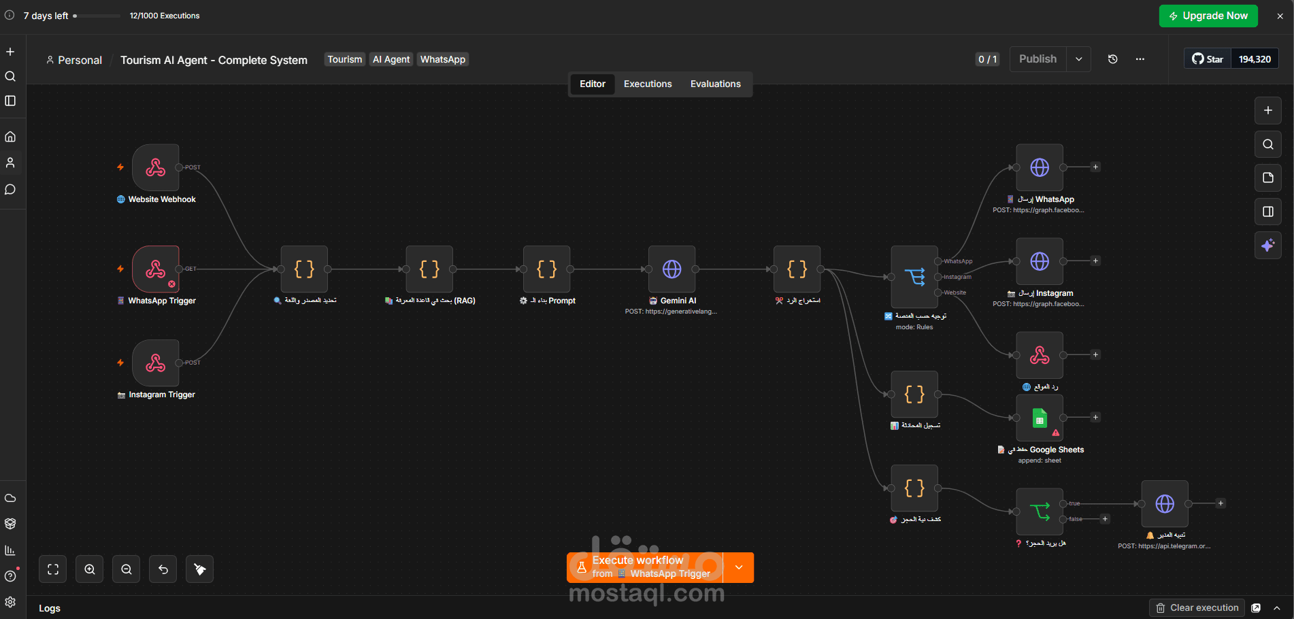Viewport: 1294px width, 619px height.
Task: Open the Instagram Trigger node
Action: coord(156,363)
